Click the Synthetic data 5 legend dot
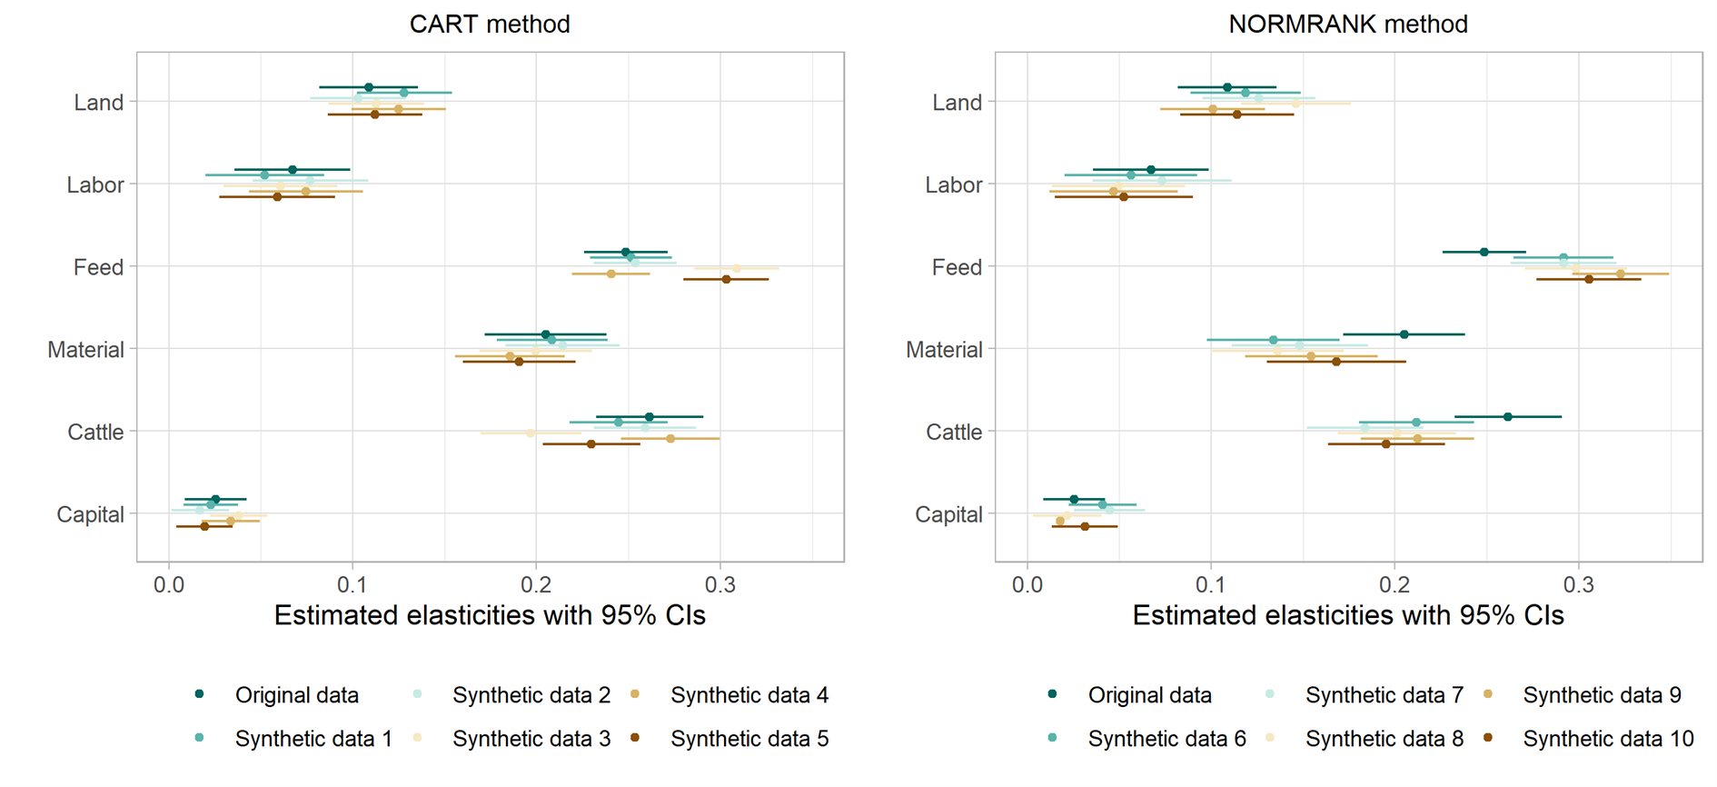This screenshot has width=1717, height=787. click(635, 738)
